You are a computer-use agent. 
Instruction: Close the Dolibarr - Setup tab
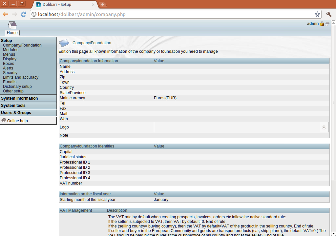tap(93, 5)
